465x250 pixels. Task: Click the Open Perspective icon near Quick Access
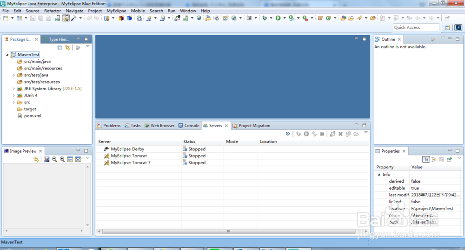click(448, 27)
